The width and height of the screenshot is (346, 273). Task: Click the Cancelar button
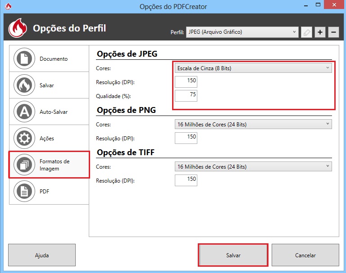pyautogui.click(x=305, y=255)
